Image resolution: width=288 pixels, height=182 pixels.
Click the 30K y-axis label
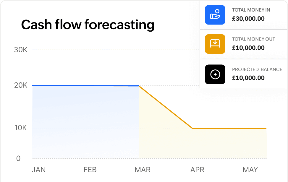click(x=21, y=50)
